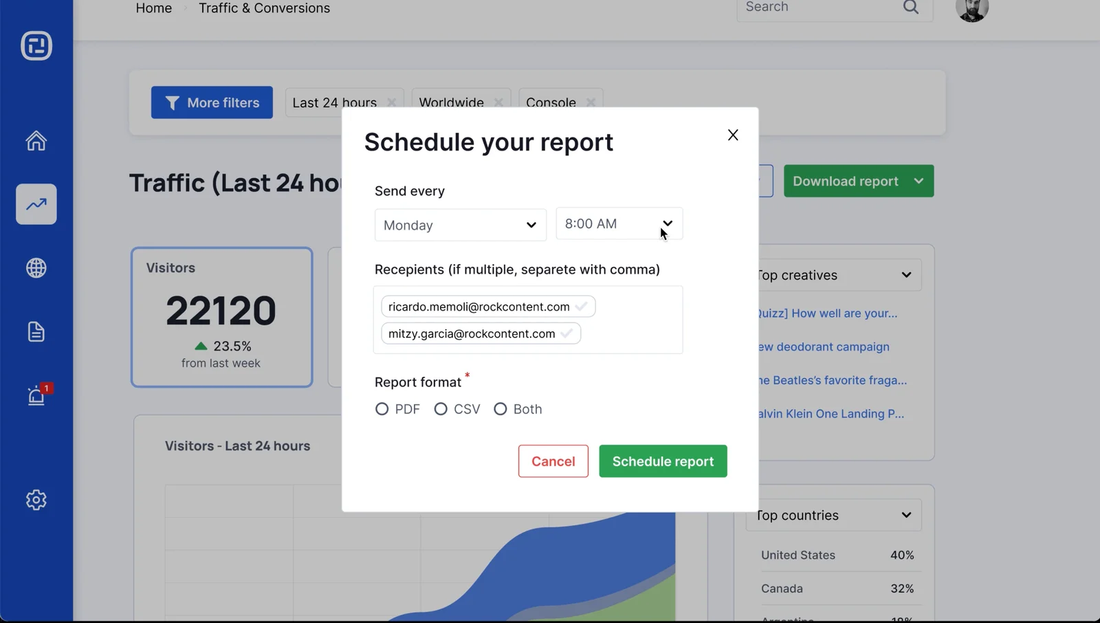Open Settings via the gear icon

point(36,500)
